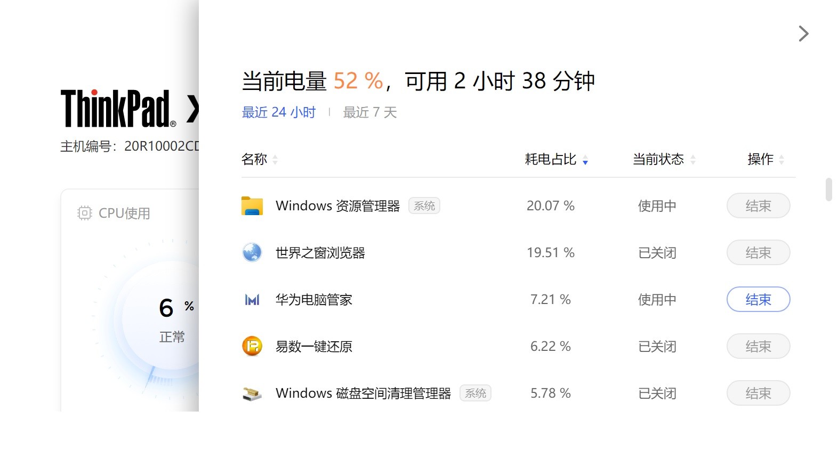838x460 pixels.
Task: Click the 20.07 % power share value
Action: (551, 206)
